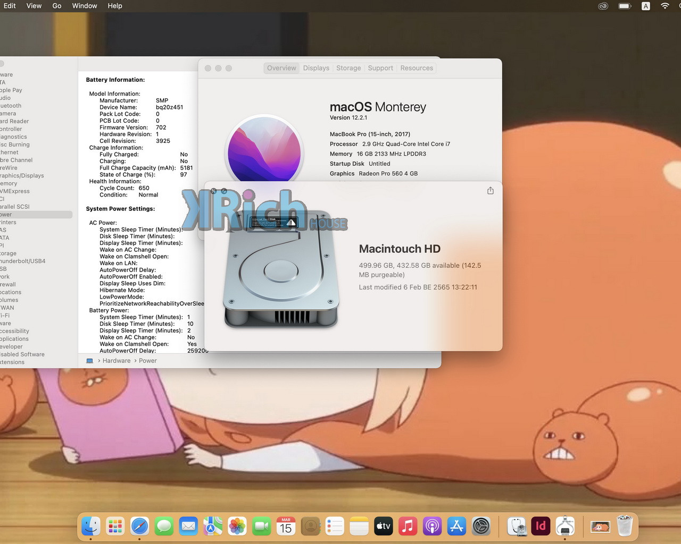Screen dimensions: 681x544
Task: Select Thunderbolt/USB4 in the sidebar
Action: point(23,261)
